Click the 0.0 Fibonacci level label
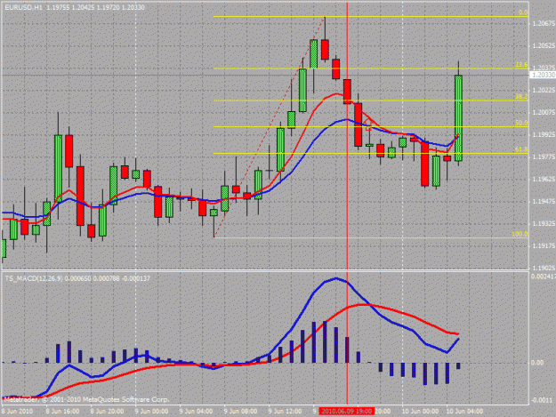Viewport: 556px width, 417px height. click(x=523, y=12)
